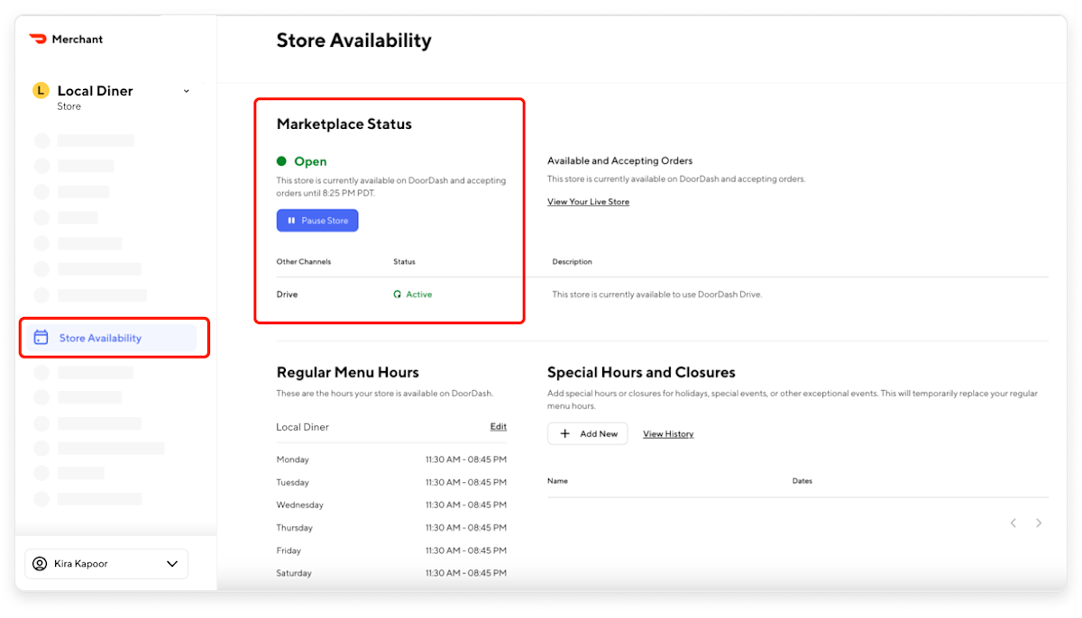The height and width of the screenshot is (618, 1082).
Task: Open View Your Live Store link
Action: (x=588, y=202)
